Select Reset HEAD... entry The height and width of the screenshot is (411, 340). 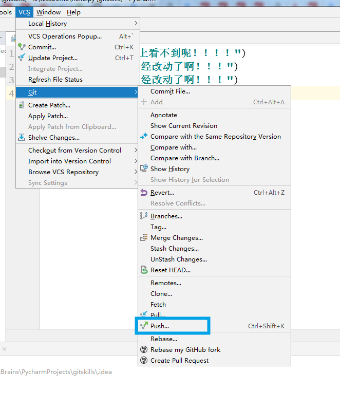point(214,270)
